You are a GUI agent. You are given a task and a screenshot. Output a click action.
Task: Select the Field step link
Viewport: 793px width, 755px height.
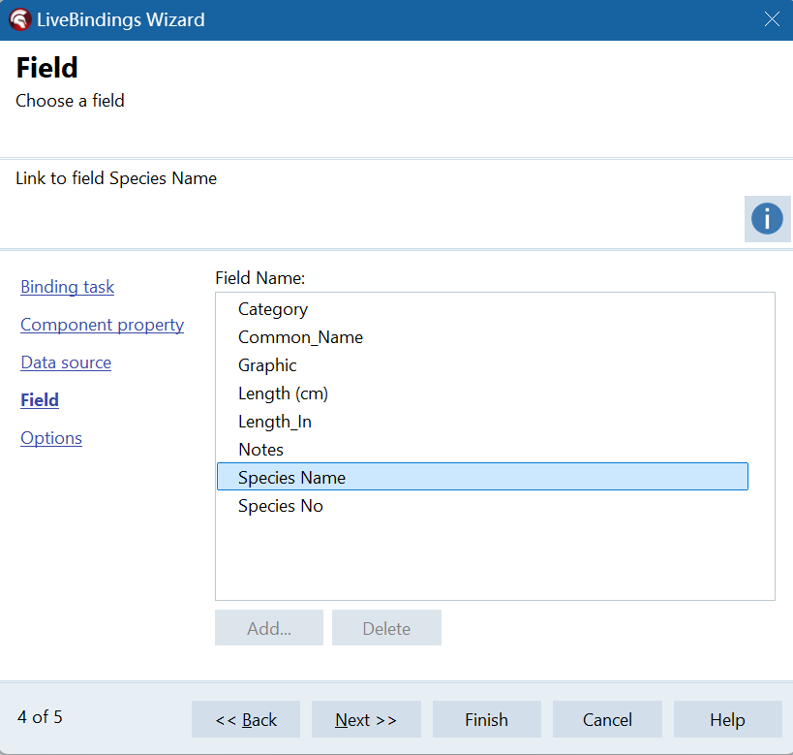point(40,400)
